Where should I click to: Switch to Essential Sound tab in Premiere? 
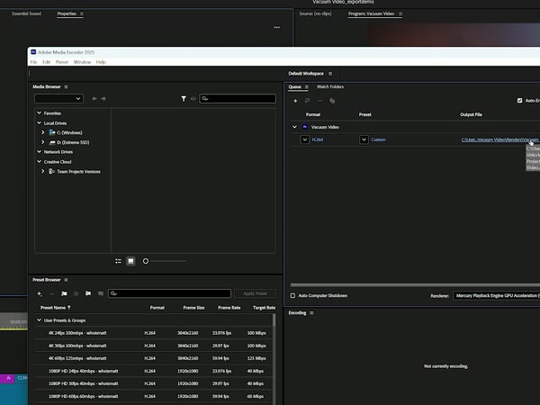26,13
